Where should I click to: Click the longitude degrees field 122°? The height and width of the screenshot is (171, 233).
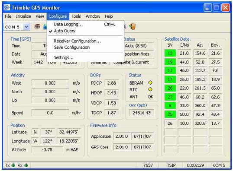tap(48, 141)
